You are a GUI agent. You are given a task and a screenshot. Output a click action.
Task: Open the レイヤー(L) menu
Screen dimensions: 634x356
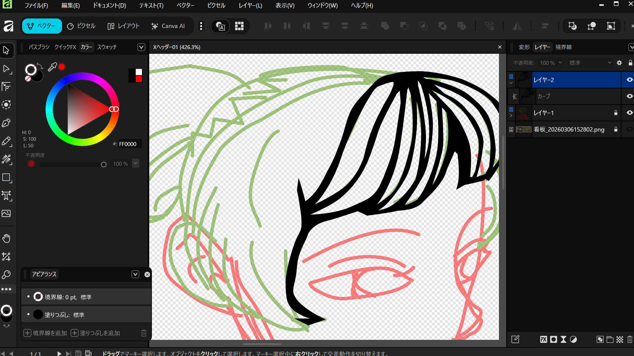pyautogui.click(x=250, y=6)
